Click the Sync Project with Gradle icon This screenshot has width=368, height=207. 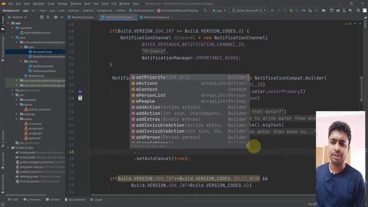click(338, 10)
